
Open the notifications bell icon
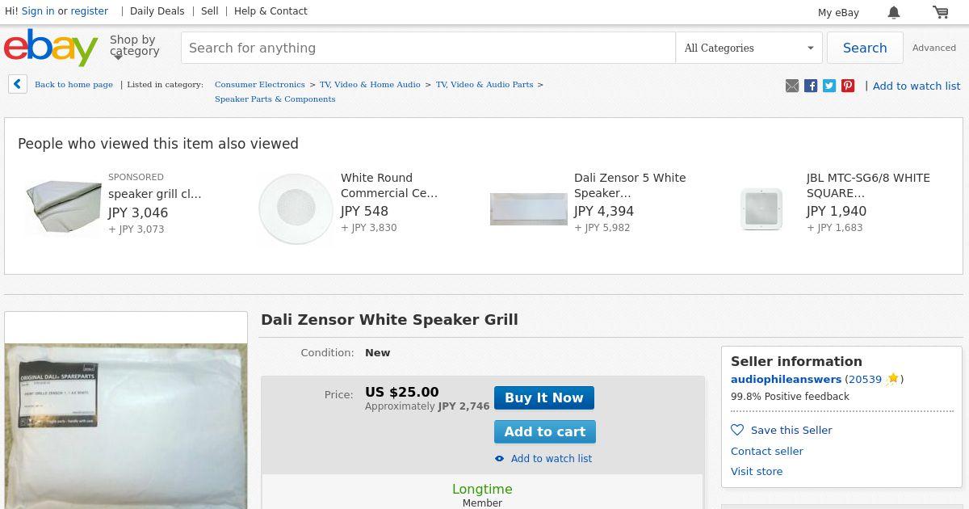click(894, 12)
